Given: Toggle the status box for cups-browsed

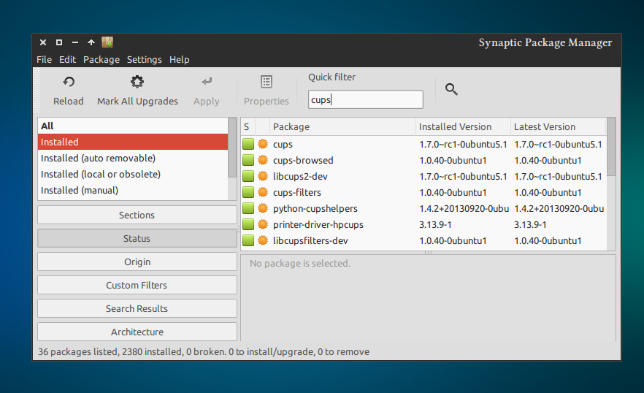Looking at the screenshot, I should (x=248, y=160).
